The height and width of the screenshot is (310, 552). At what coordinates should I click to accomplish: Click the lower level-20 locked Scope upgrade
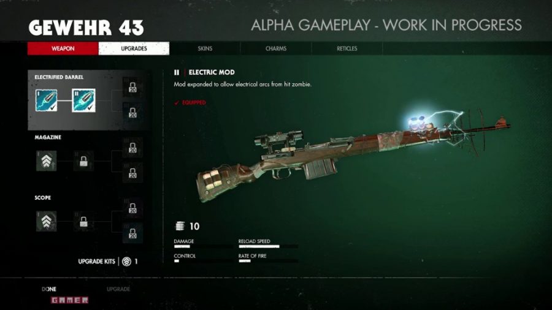[x=132, y=233]
